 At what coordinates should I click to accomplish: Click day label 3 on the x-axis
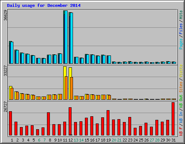[x=23, y=140]
